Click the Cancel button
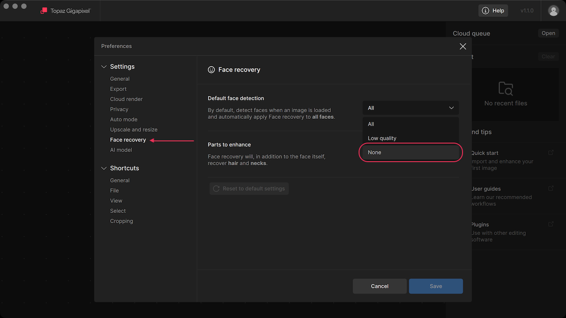566x318 pixels. [379, 286]
